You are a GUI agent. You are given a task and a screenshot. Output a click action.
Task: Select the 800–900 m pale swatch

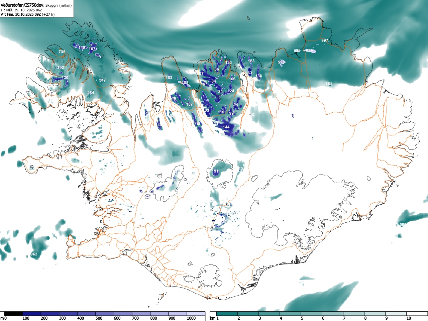click(159, 314)
